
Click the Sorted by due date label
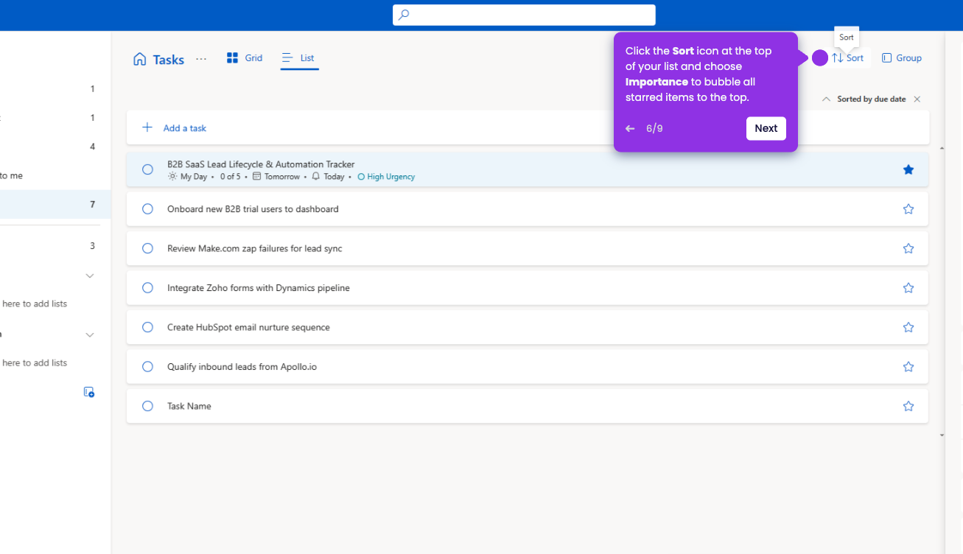click(x=872, y=99)
